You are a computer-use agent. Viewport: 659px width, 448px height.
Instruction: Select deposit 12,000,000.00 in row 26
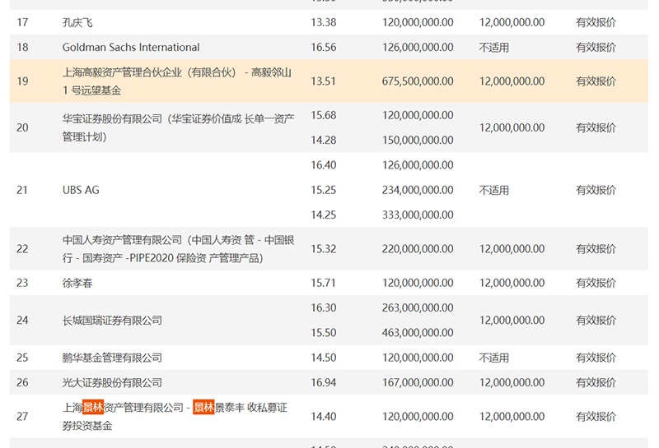(512, 382)
